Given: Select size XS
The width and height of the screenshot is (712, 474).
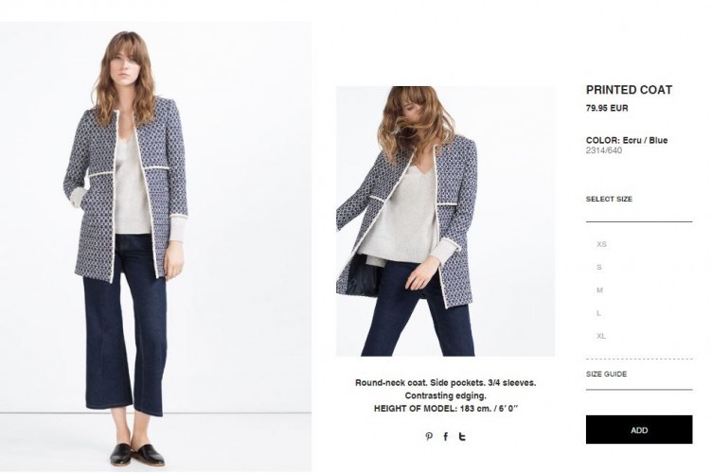Looking at the screenshot, I should coord(601,244).
